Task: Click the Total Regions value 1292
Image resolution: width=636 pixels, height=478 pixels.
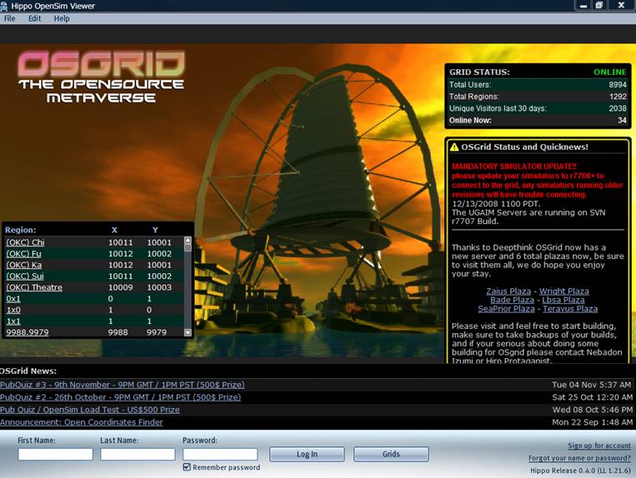Action: pos(618,97)
